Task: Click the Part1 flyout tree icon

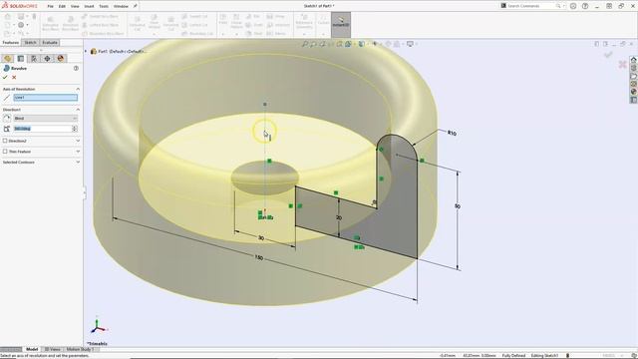Action: tap(94, 51)
